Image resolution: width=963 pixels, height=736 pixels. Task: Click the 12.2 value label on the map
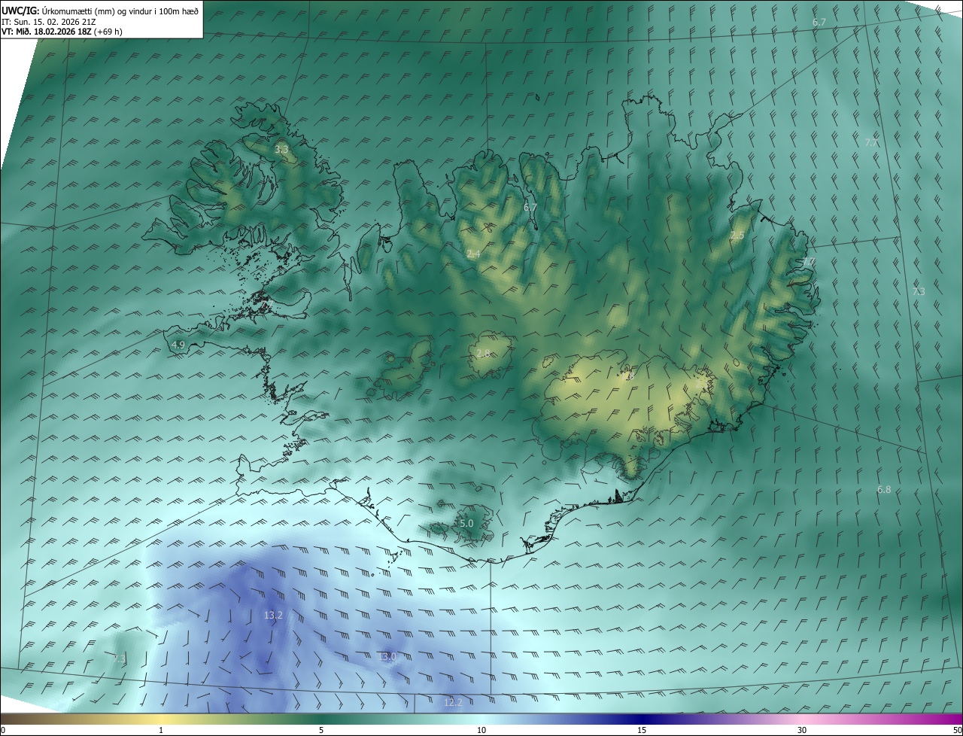[x=453, y=702]
